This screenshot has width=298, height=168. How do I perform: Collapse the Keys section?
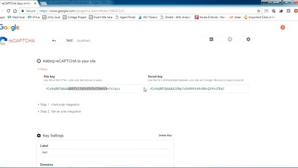pos(42,69)
